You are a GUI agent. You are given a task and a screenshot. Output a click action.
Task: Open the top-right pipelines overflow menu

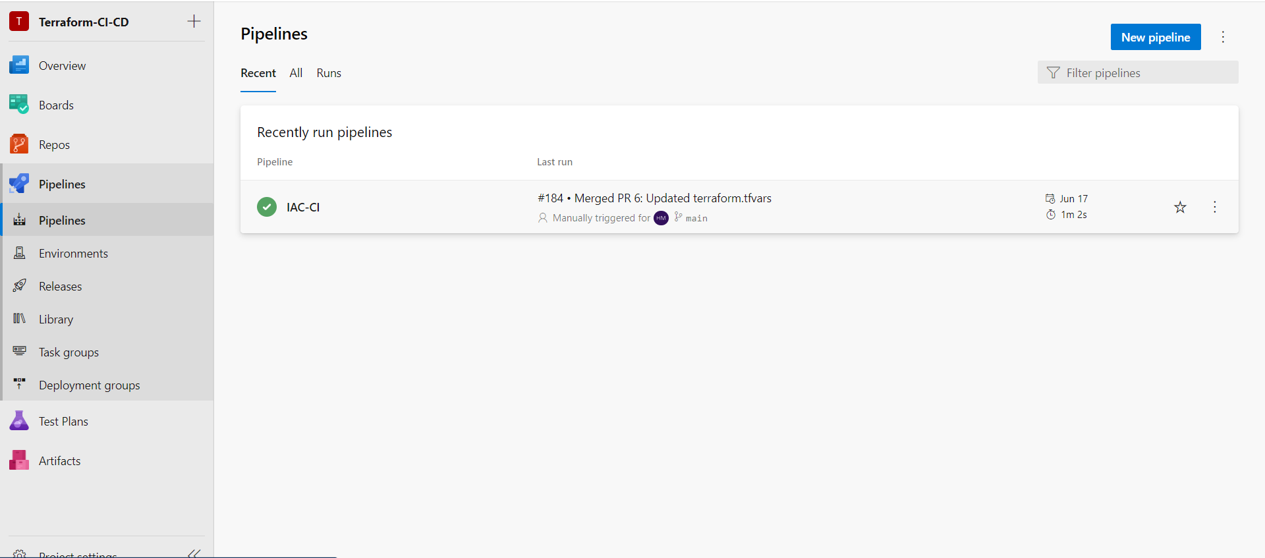pyautogui.click(x=1223, y=37)
